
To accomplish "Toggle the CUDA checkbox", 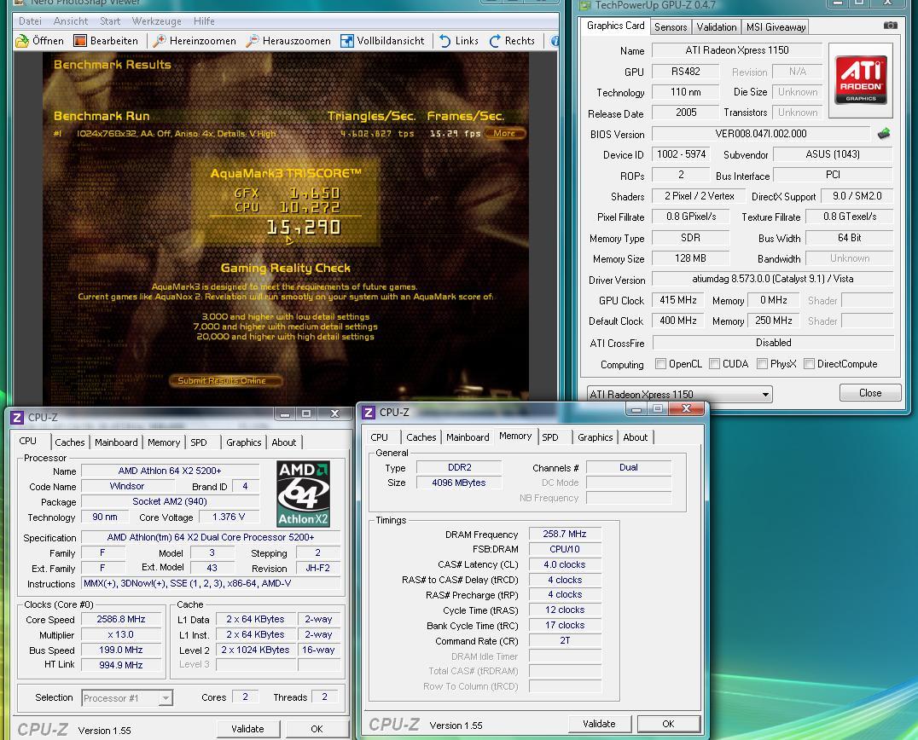I will (x=714, y=364).
